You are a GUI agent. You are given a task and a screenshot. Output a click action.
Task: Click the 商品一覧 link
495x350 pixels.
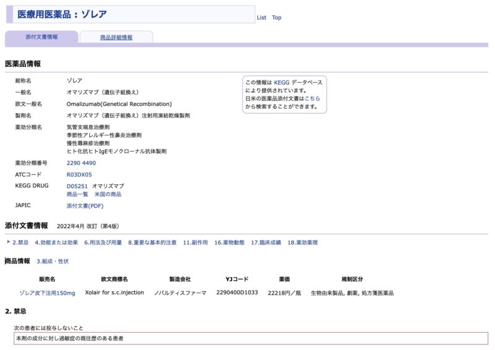[77, 194]
